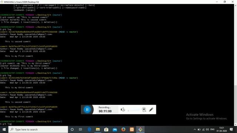Close the Git Bash window

click(x=233, y=2)
